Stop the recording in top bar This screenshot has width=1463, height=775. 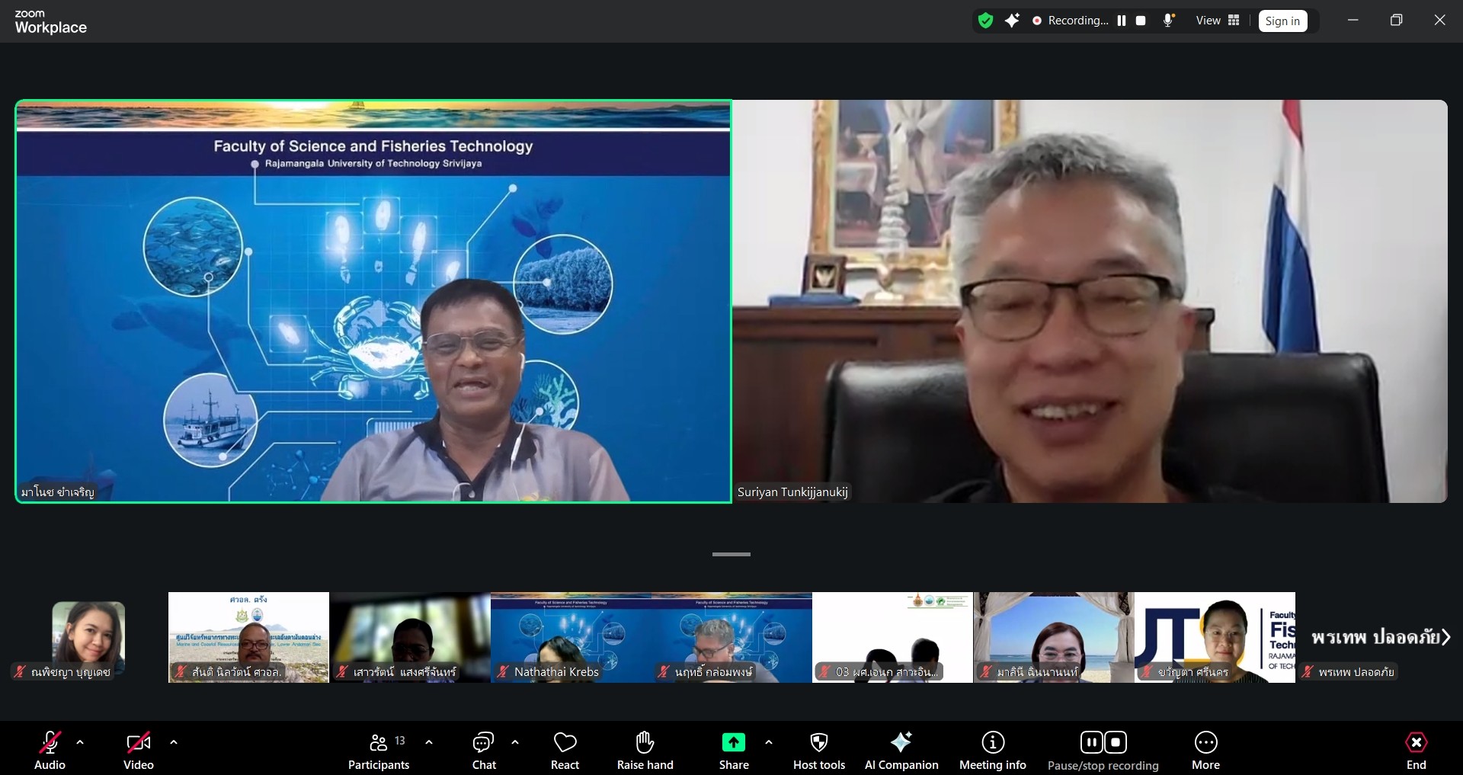point(1141,21)
